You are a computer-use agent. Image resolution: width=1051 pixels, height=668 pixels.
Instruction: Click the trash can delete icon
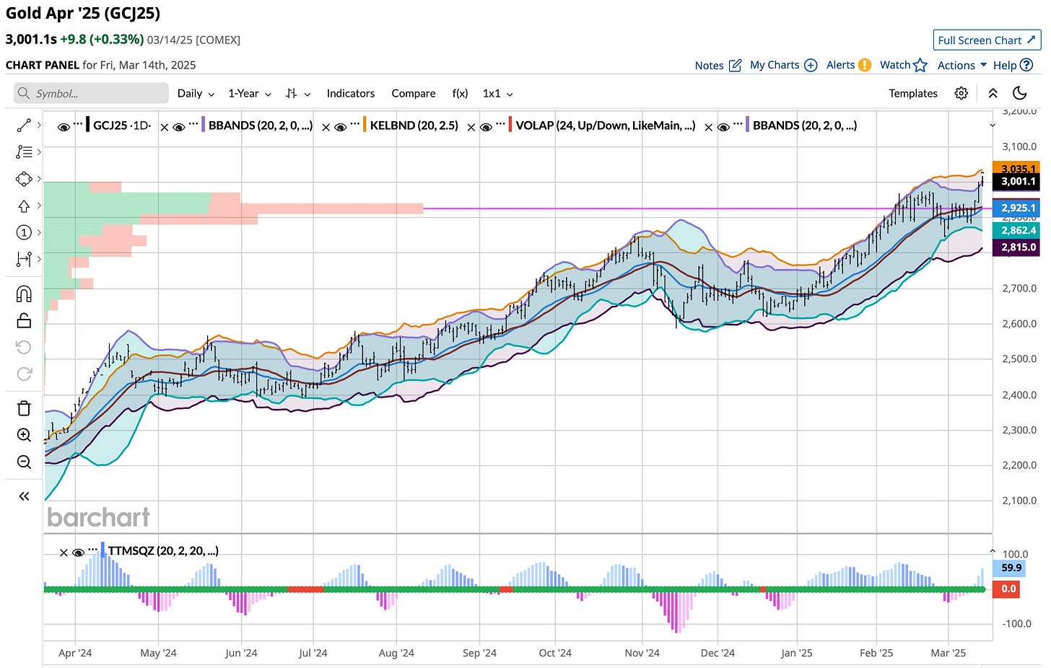tap(24, 408)
